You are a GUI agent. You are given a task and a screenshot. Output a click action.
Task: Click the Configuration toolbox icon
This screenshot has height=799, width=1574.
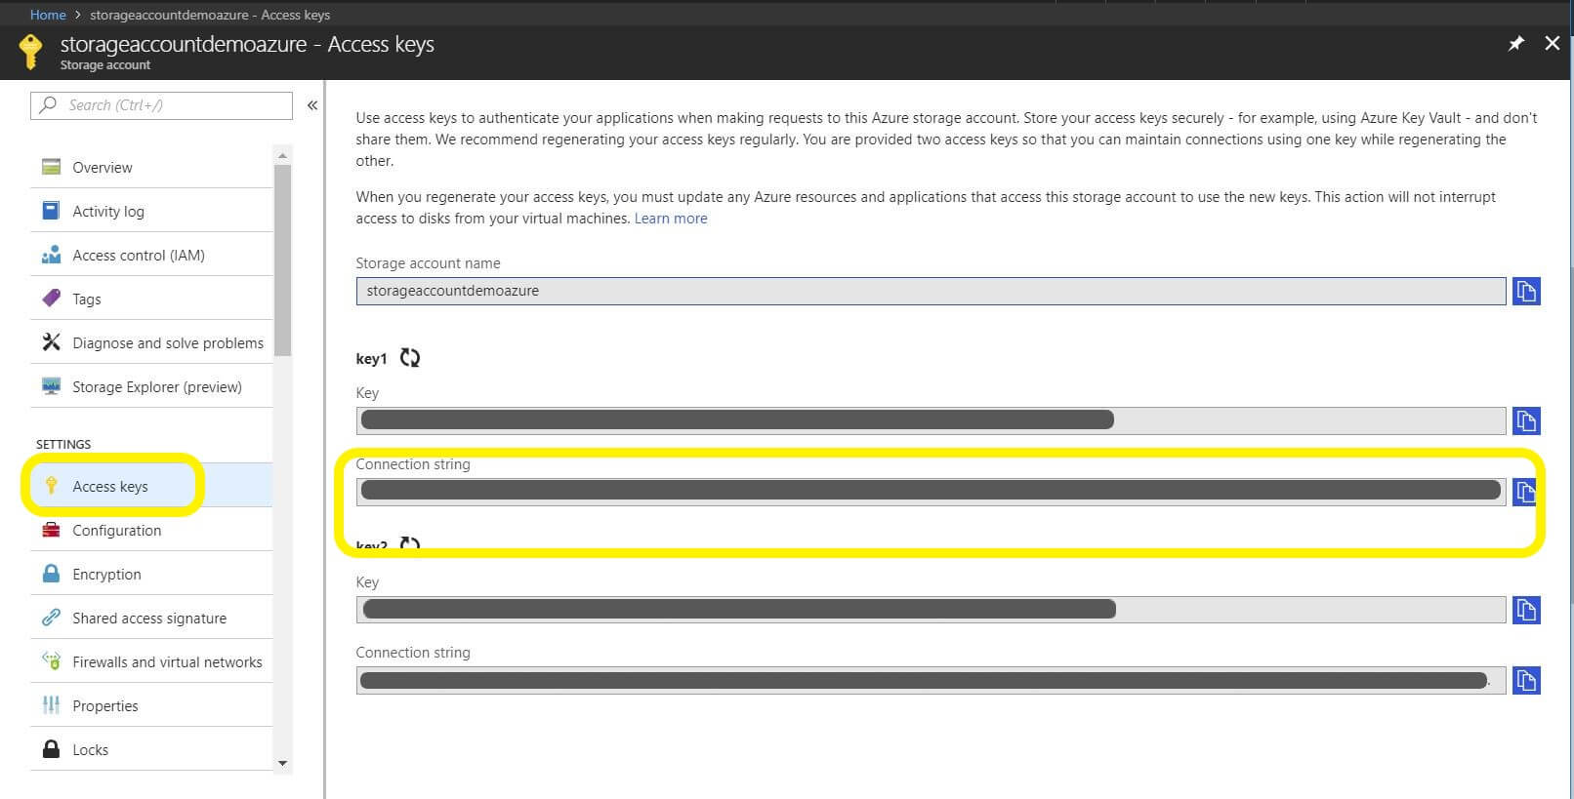[x=52, y=530]
